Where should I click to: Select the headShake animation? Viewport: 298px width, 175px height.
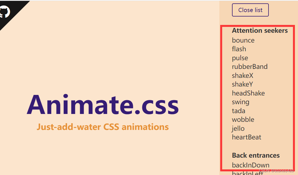tap(249, 93)
